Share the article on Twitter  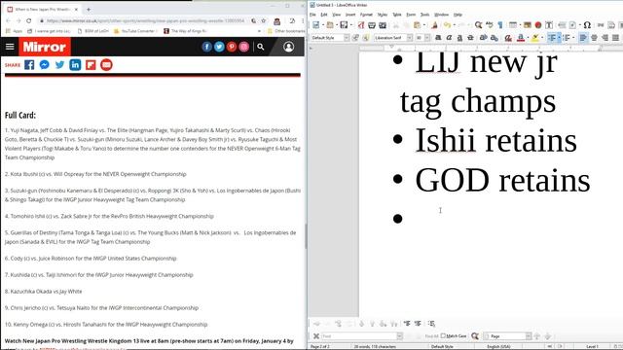click(x=59, y=65)
